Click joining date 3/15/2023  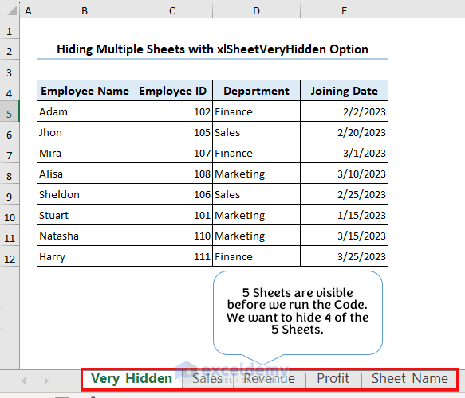(344, 236)
